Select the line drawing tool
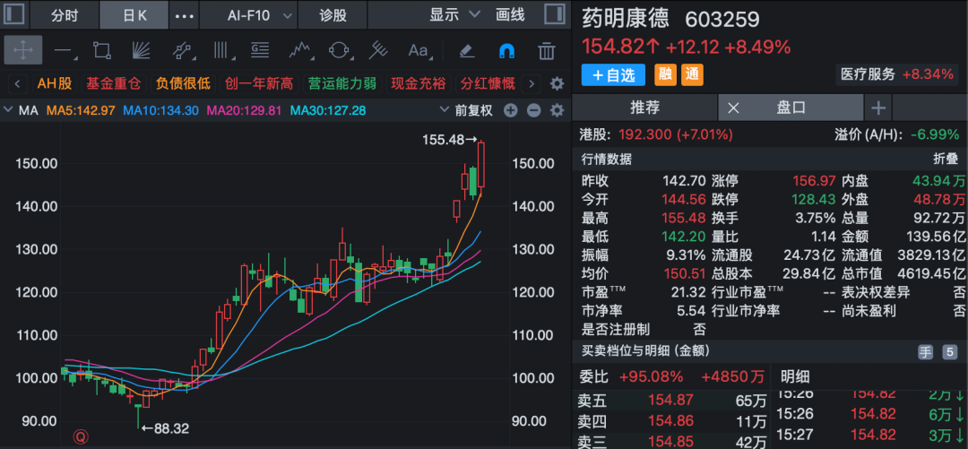 click(65, 50)
